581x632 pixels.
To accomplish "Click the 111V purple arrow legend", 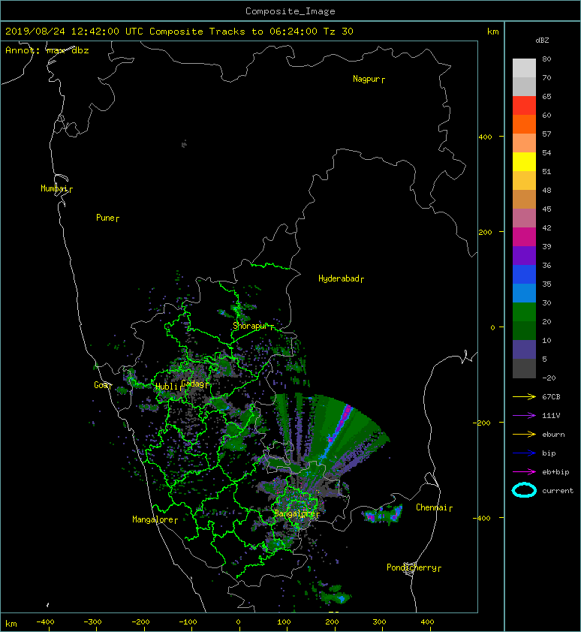I will (524, 416).
